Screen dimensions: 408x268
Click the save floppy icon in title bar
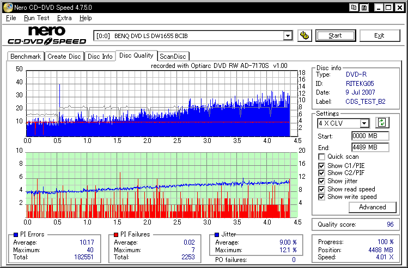(365, 8)
